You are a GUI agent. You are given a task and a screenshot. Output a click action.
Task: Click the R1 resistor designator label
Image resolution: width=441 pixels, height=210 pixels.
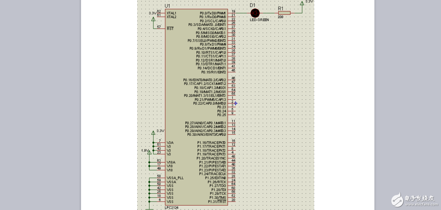coord(281,8)
